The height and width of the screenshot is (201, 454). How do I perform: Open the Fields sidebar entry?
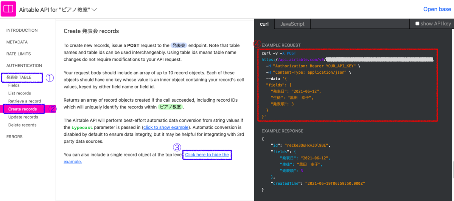14,85
